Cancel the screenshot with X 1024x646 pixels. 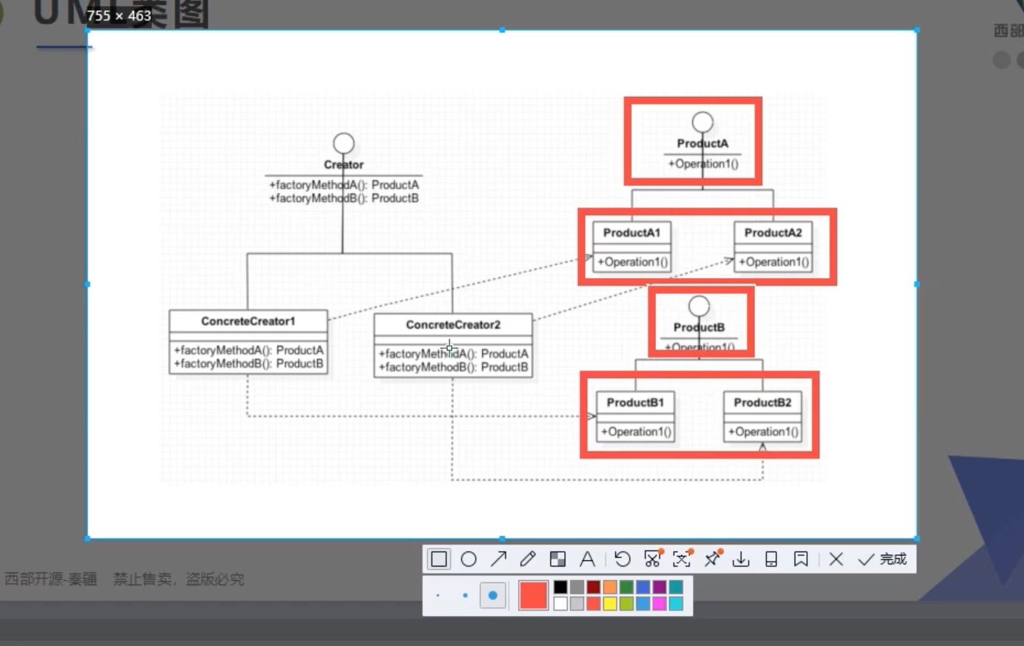pyautogui.click(x=835, y=559)
